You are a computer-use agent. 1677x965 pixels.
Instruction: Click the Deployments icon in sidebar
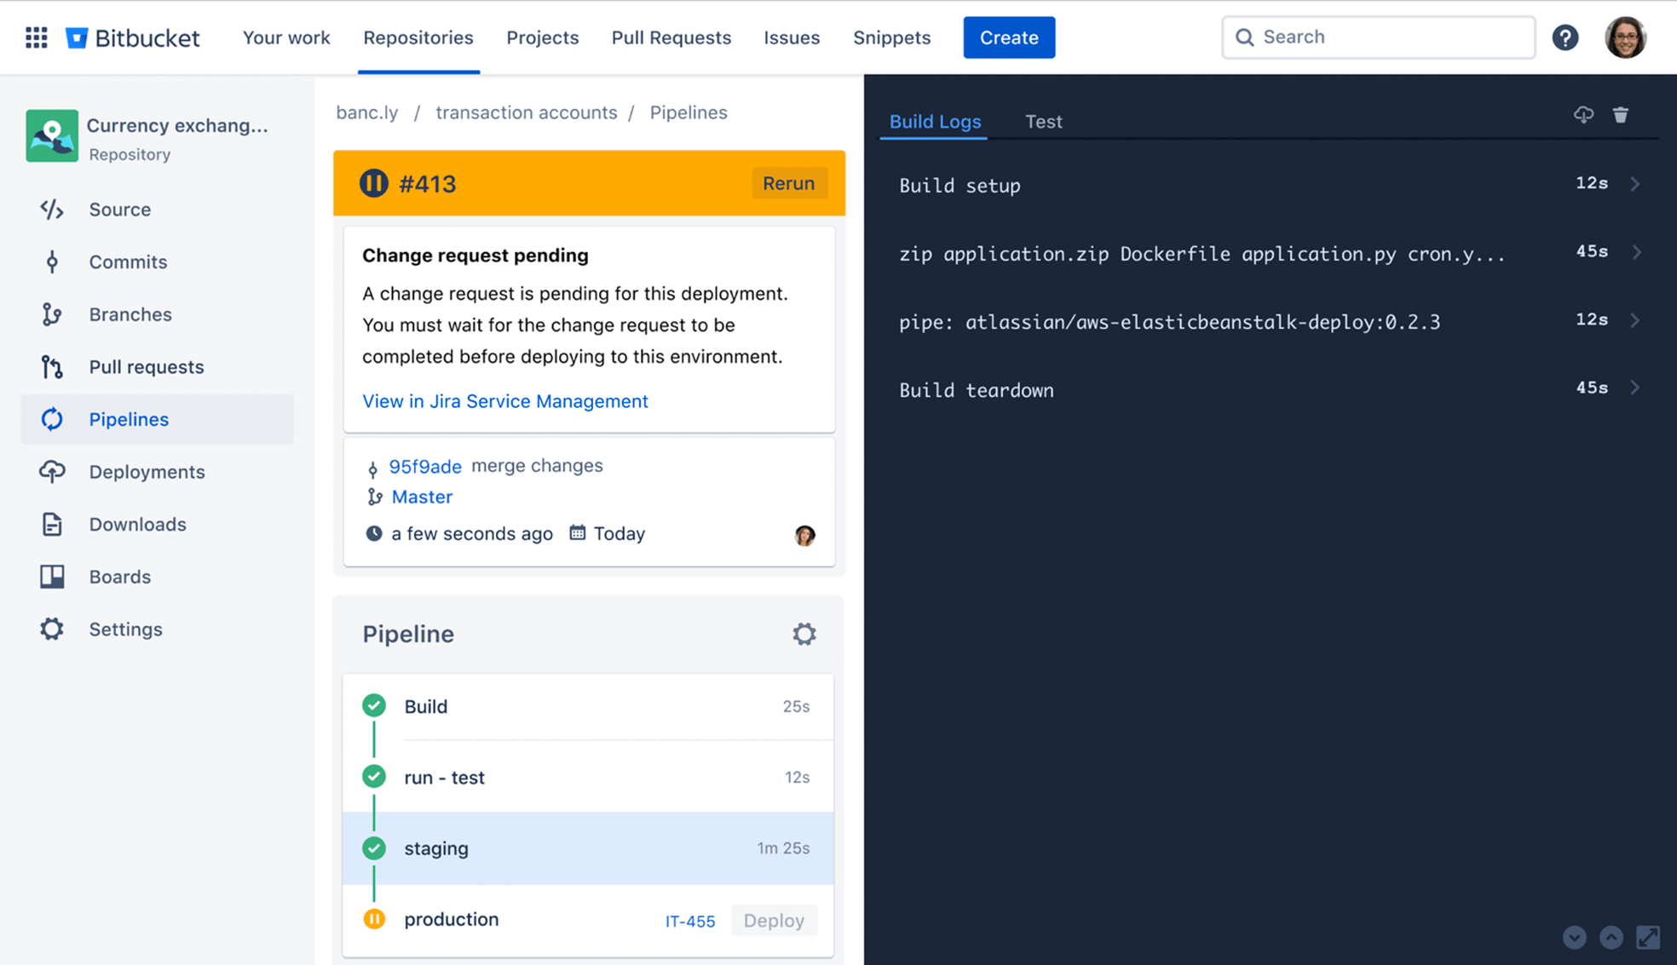tap(50, 470)
